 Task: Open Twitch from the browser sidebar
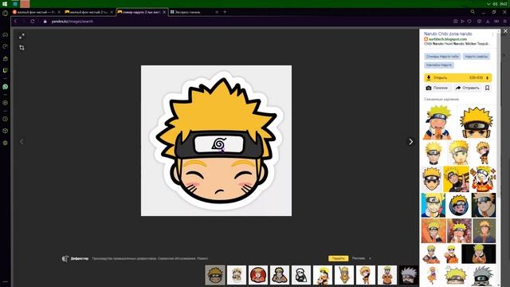(6, 70)
